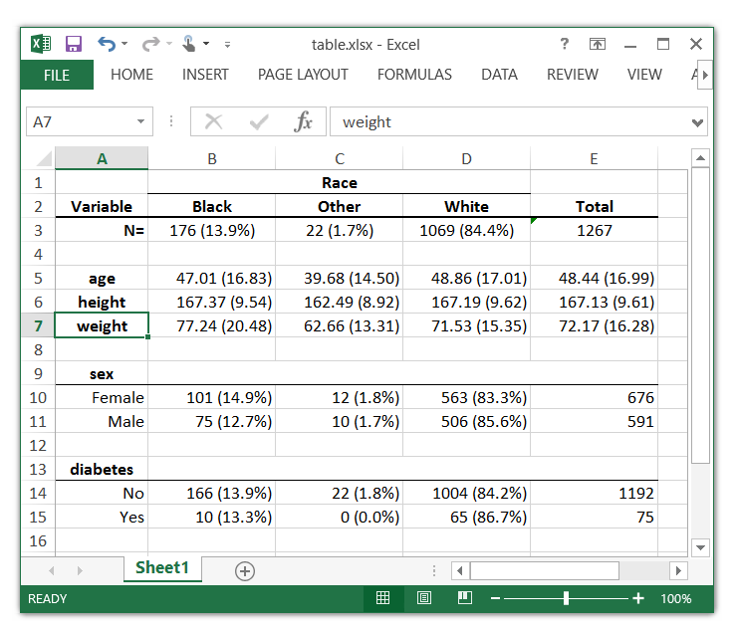737x634 pixels.
Task: Select column C header
Action: coord(340,158)
